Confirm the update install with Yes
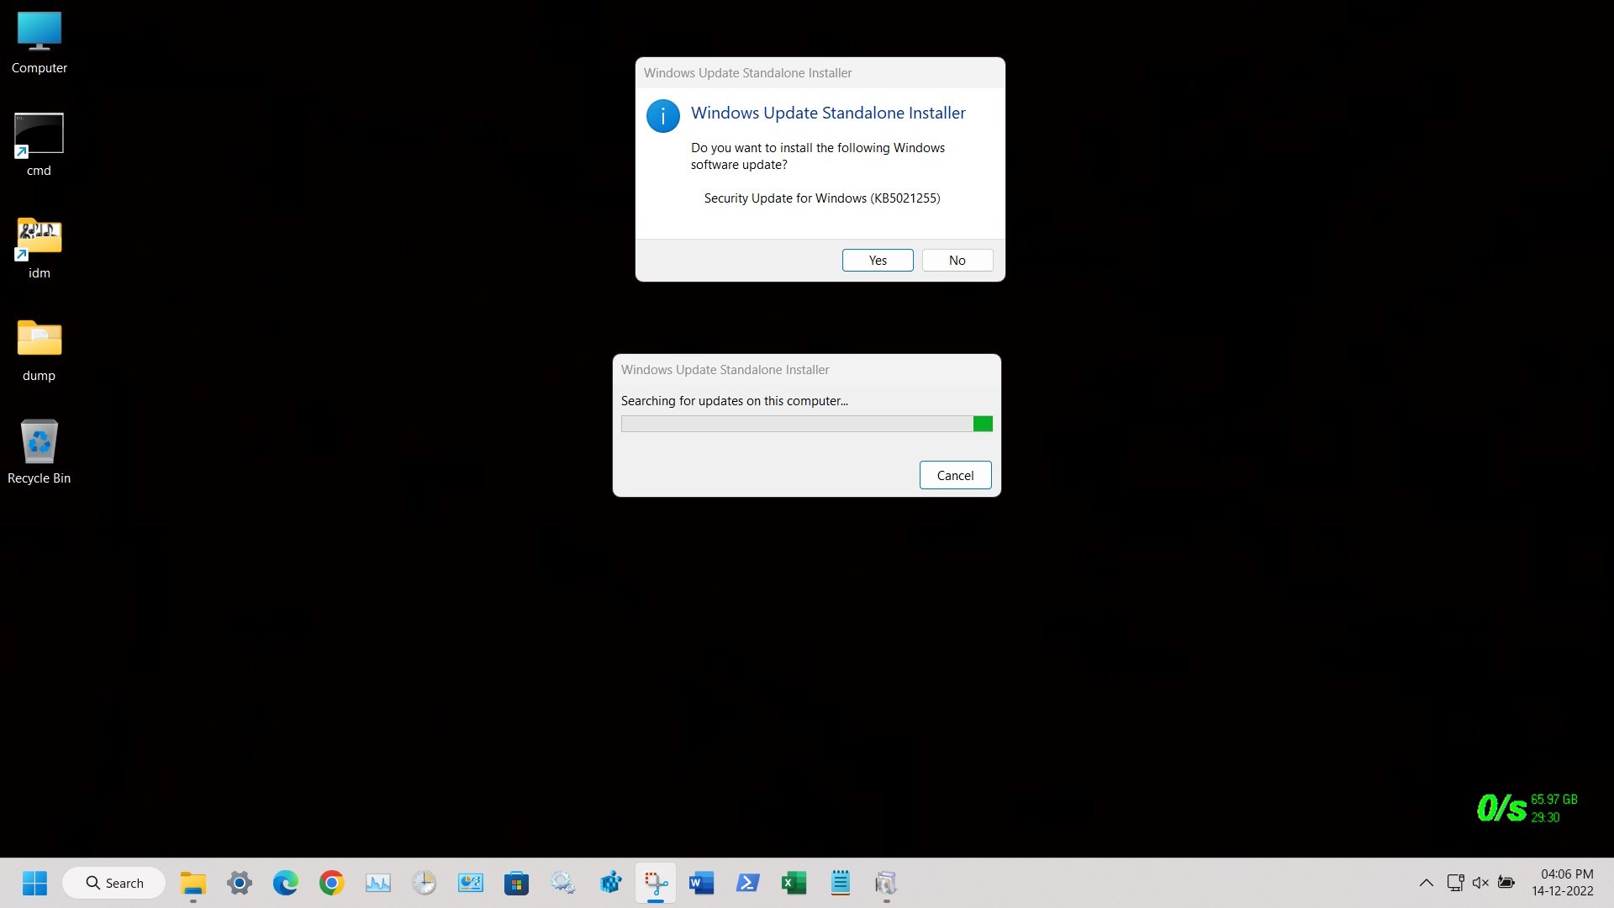This screenshot has height=908, width=1614. [x=878, y=261]
